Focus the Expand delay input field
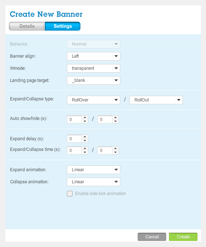The image size is (206, 247). pyautogui.click(x=74, y=138)
